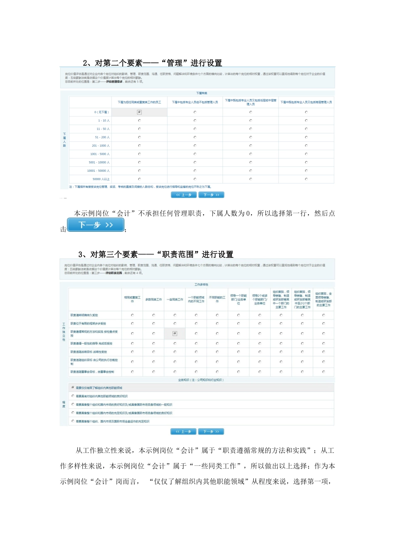Select 1001 - 5000 人 radio under 下属中包括专业人员但不包括管理人员
Image resolution: width=395 pixels, height=559 pixels.
click(x=195, y=154)
